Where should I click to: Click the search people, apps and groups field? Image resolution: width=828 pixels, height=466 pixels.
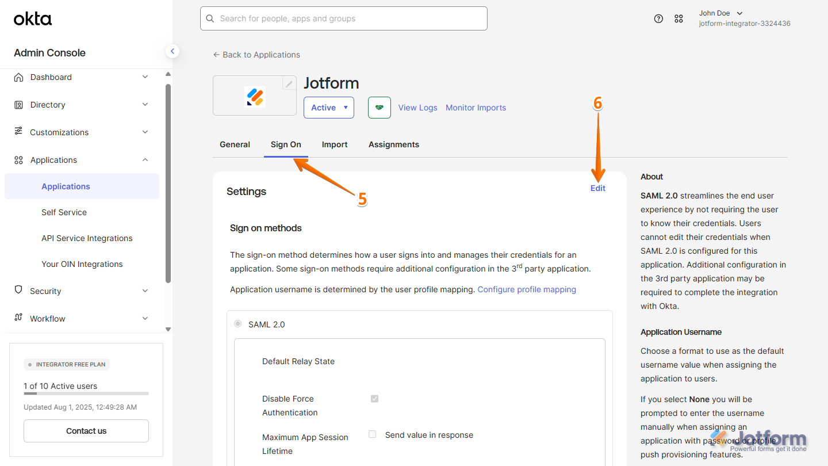pos(344,18)
